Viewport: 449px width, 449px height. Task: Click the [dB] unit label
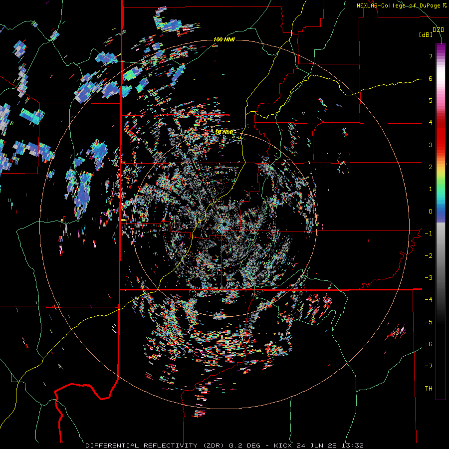tap(426, 34)
